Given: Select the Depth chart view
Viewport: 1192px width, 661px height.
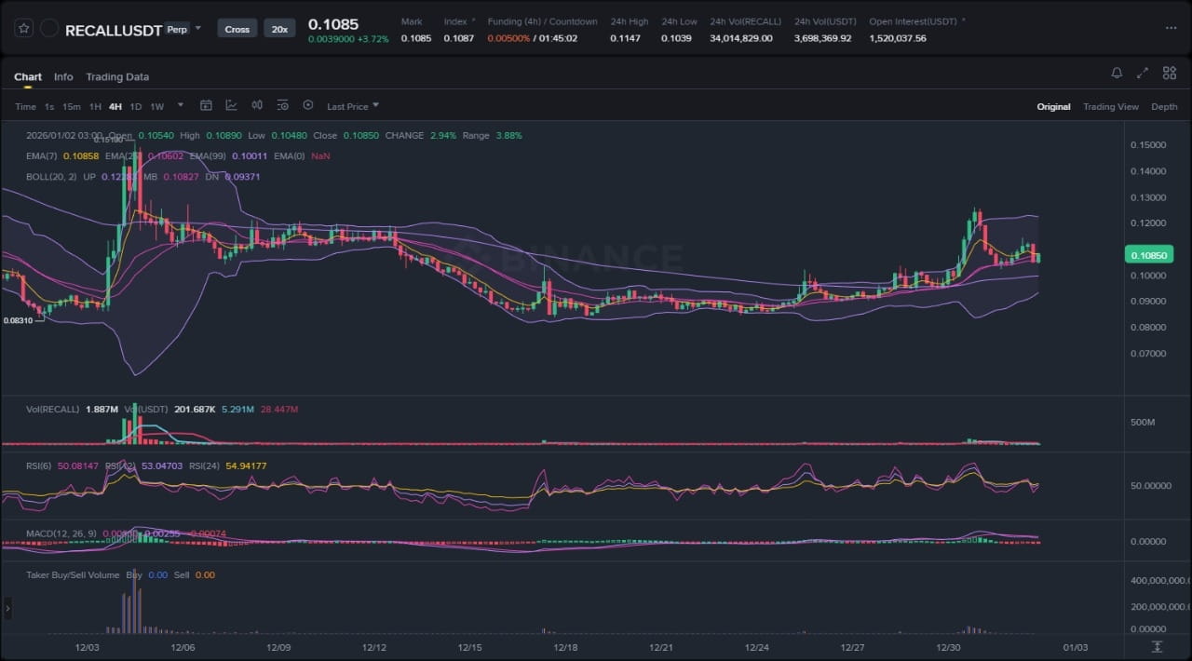Looking at the screenshot, I should coord(1164,106).
